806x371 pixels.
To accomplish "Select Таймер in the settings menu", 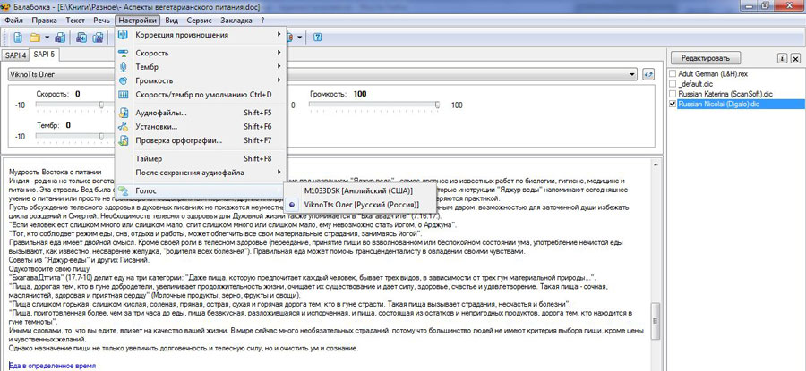I will tap(150, 158).
